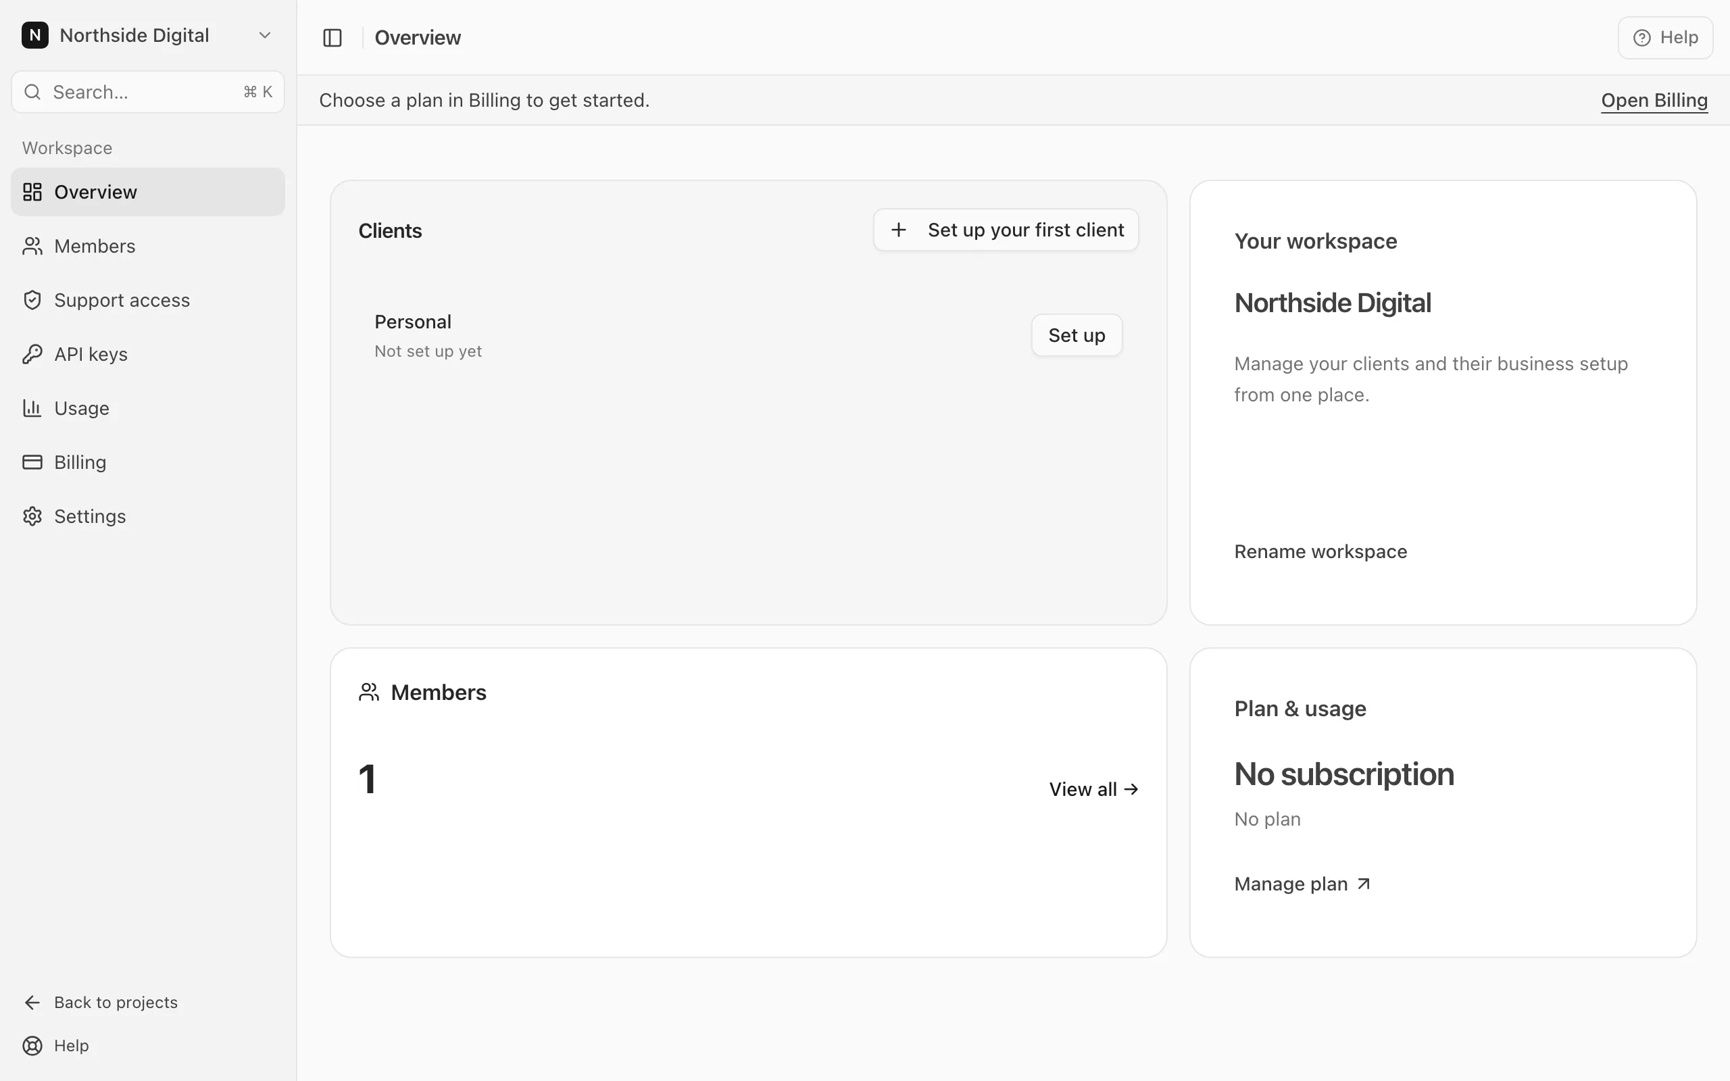Click the "Workspace" sidebar section label
This screenshot has width=1730, height=1081.
67,148
